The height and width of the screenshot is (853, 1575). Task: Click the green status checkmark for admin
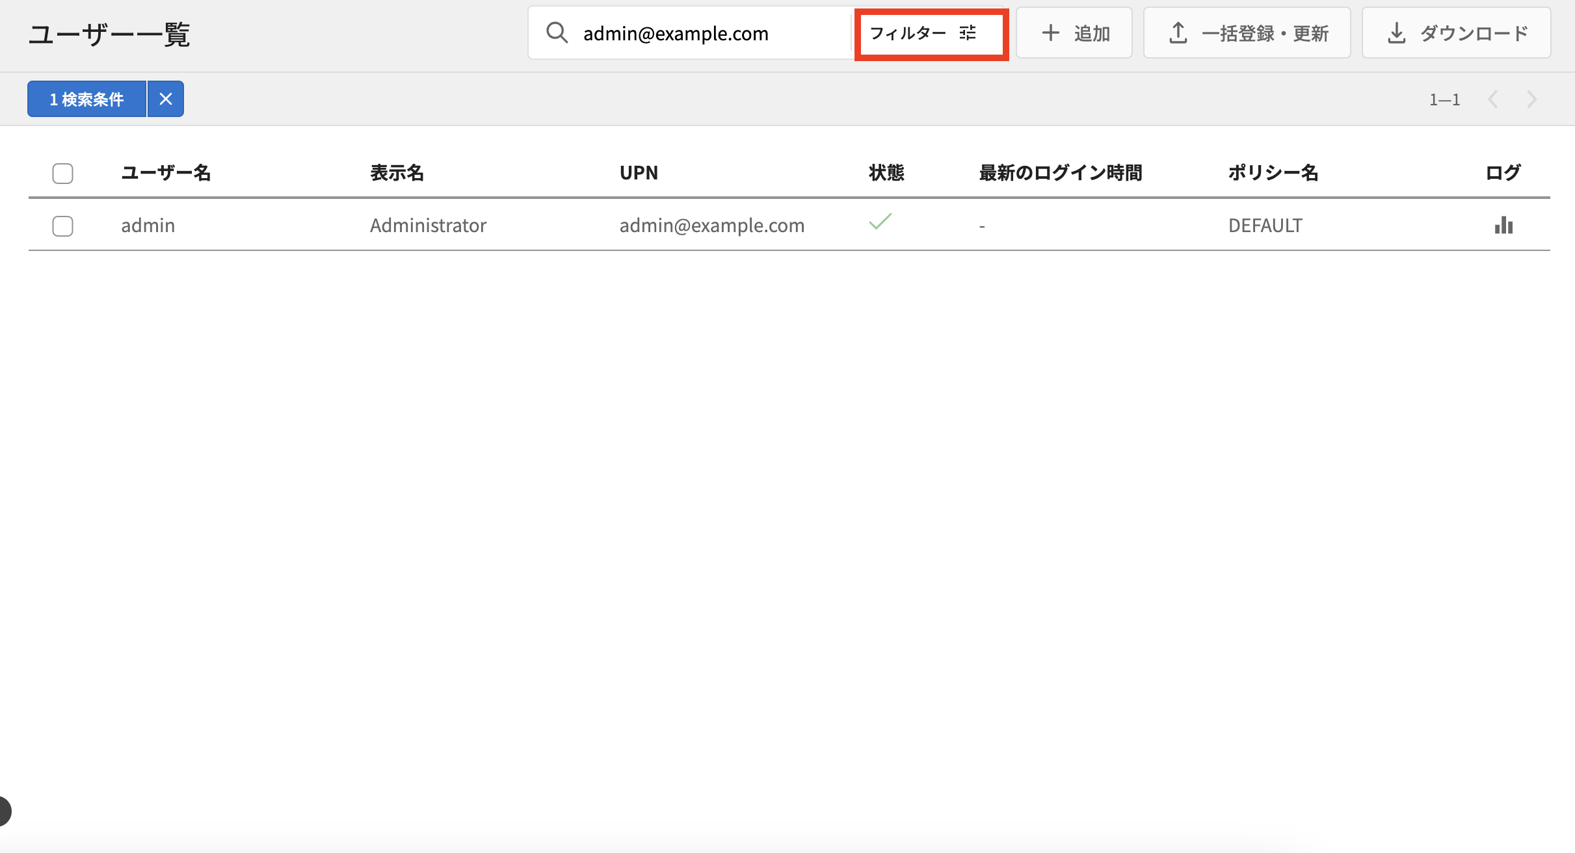point(880,222)
